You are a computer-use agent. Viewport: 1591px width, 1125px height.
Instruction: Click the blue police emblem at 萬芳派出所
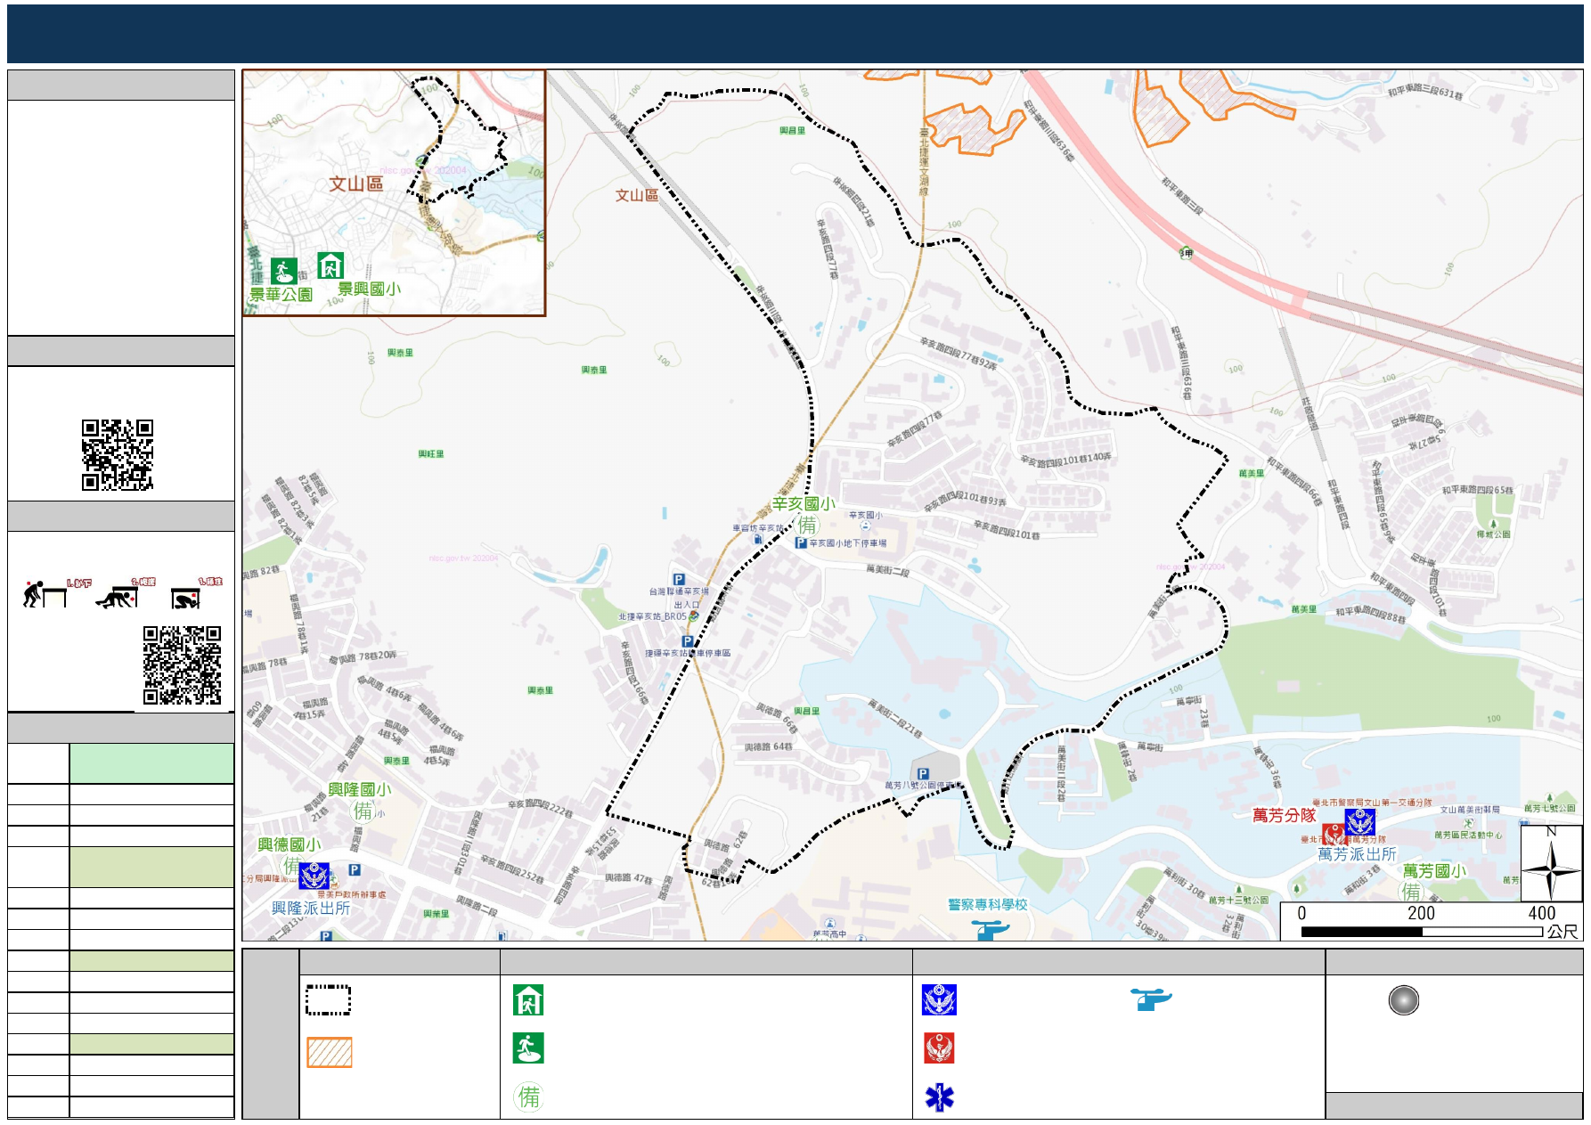[1359, 821]
